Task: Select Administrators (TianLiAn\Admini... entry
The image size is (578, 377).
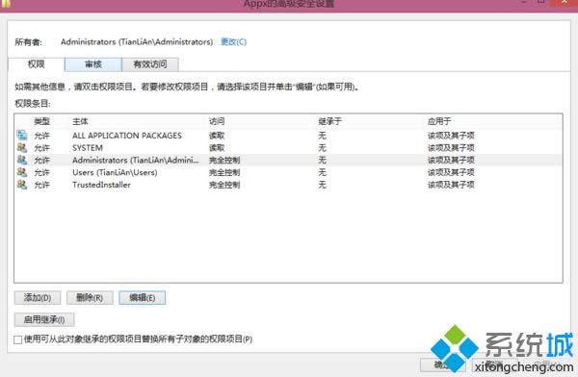Action: [135, 161]
